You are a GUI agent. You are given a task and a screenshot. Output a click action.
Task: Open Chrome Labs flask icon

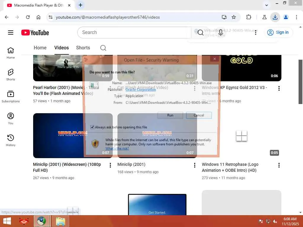264,17
